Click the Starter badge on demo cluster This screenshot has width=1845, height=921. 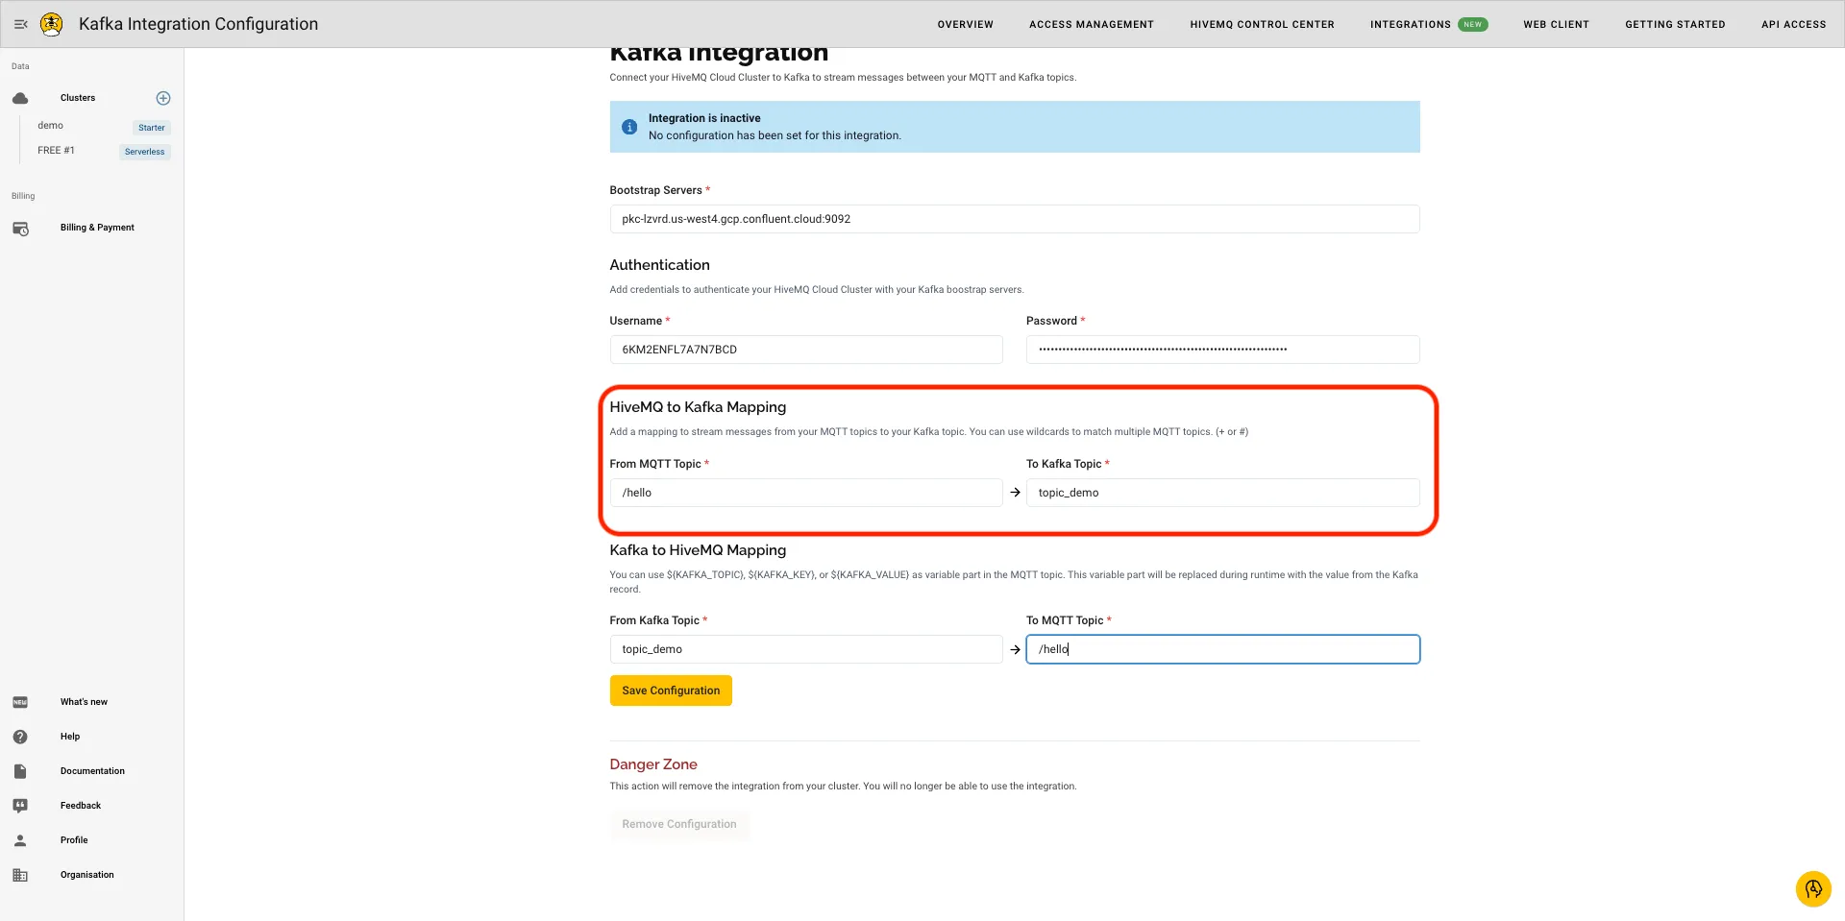point(152,127)
